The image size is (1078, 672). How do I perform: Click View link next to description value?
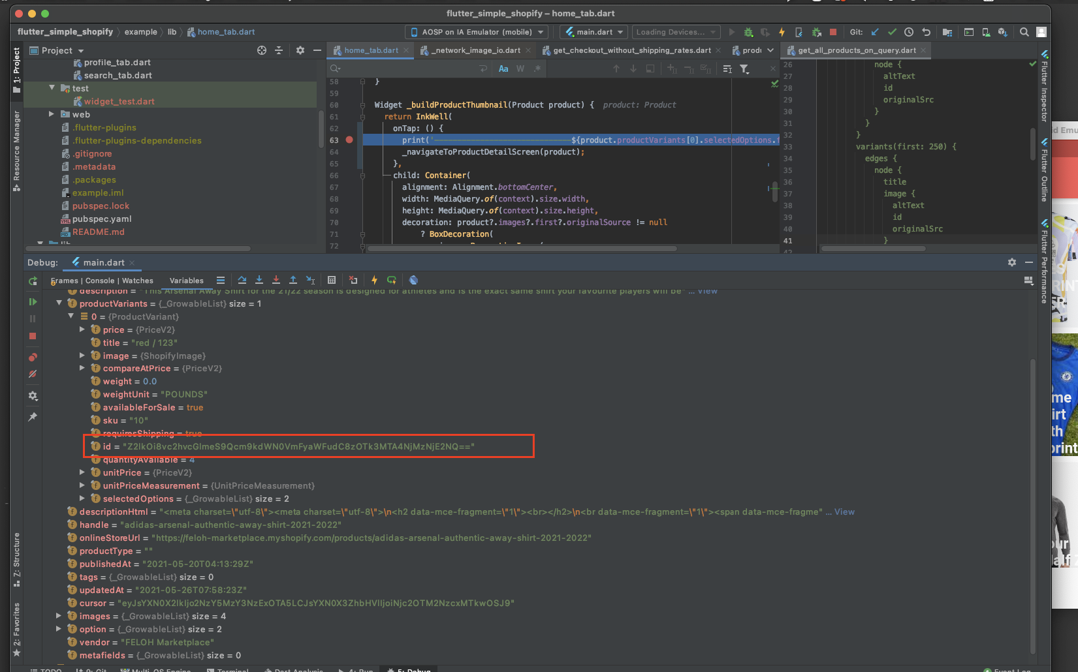click(707, 291)
